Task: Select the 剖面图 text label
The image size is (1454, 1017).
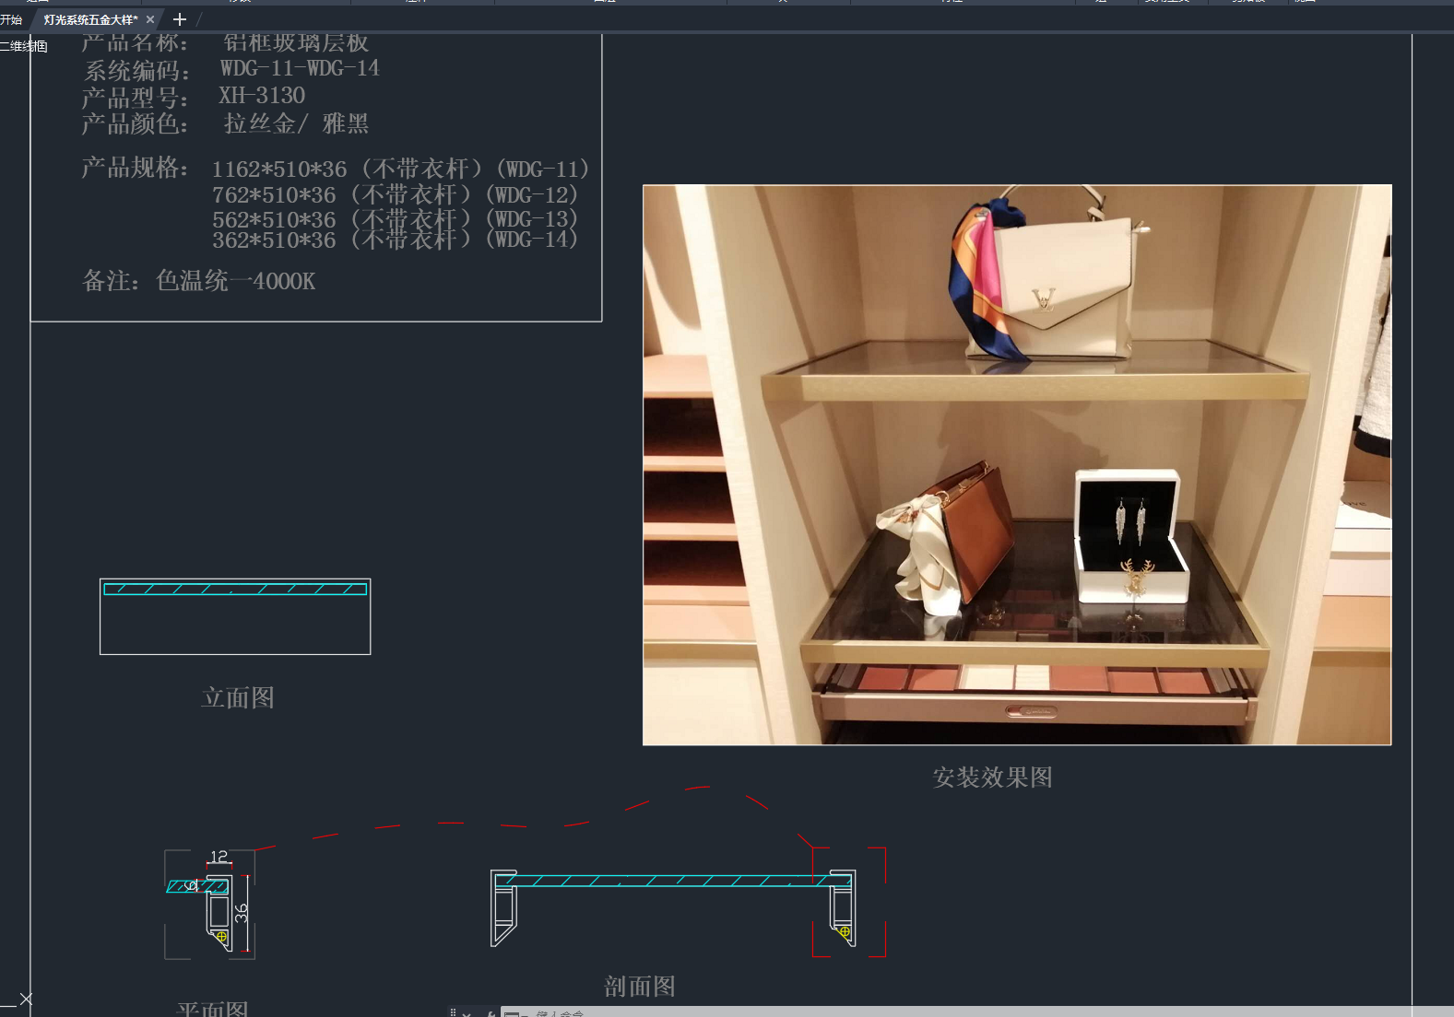Action: coord(640,987)
